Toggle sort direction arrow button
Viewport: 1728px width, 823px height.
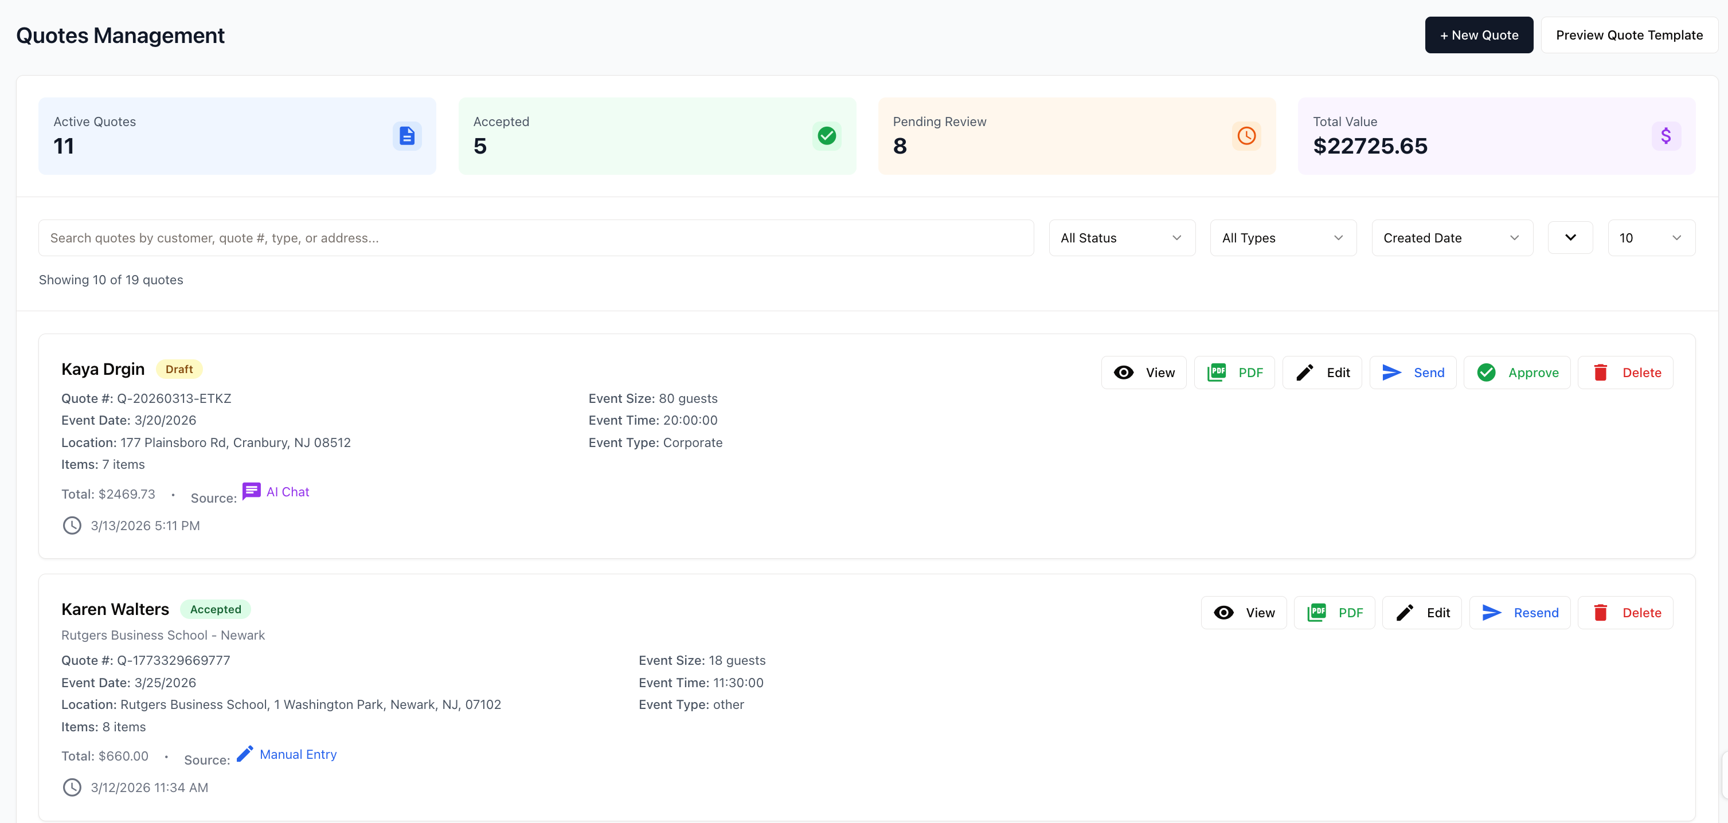pyautogui.click(x=1570, y=238)
